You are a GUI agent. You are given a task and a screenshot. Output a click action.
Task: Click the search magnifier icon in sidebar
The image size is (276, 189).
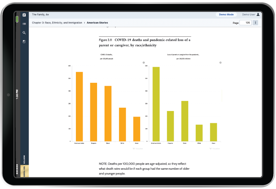(x=24, y=33)
